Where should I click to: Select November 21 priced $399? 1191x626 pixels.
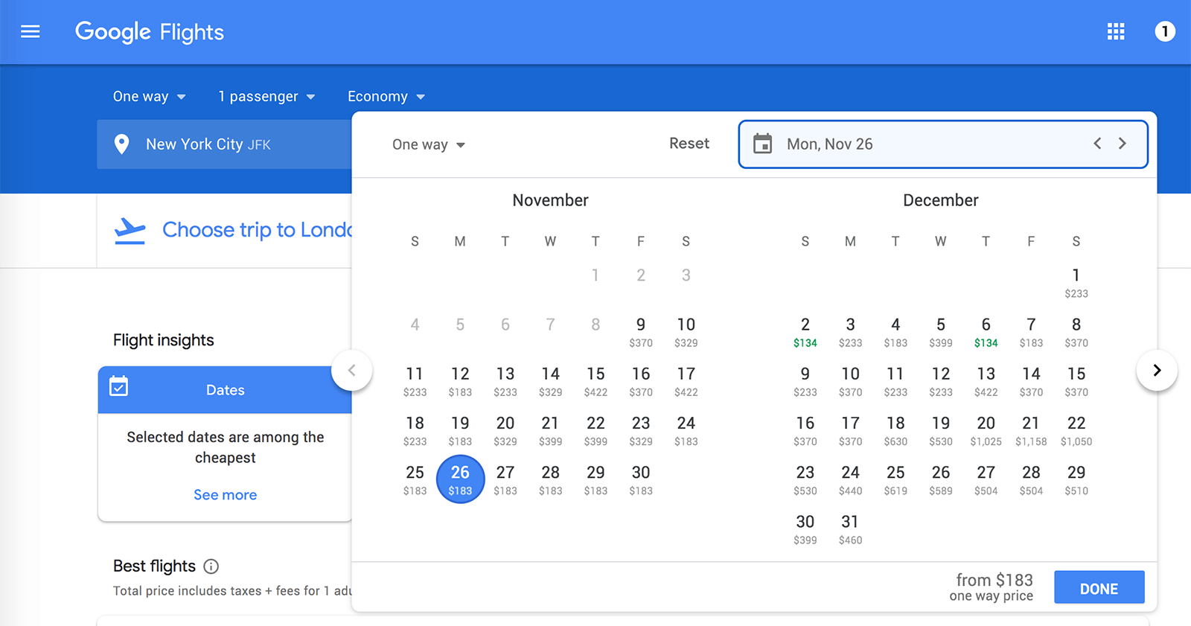click(x=551, y=431)
